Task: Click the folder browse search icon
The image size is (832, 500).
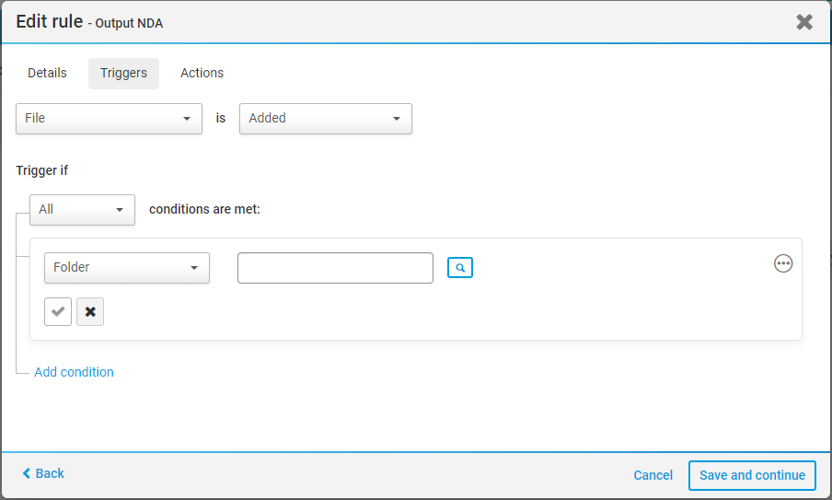Action: [460, 268]
